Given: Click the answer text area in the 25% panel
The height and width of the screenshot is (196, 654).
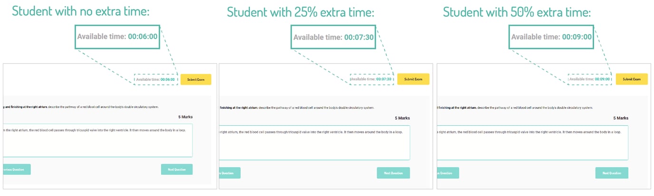Looking at the screenshot, I should coord(314,142).
